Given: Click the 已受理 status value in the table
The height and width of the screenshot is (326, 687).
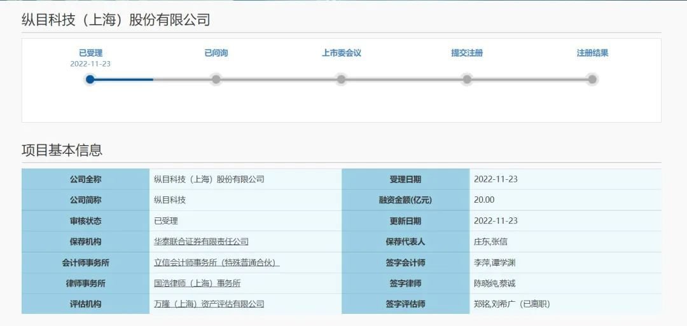Looking at the screenshot, I should pos(165,221).
